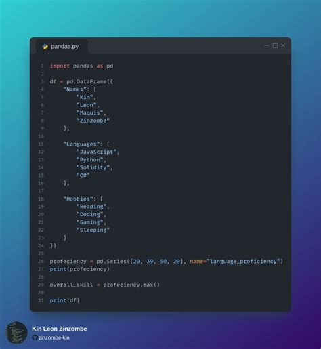This screenshot has width=321, height=349.
Task: Click the "Languages" key string
Action: point(81,144)
